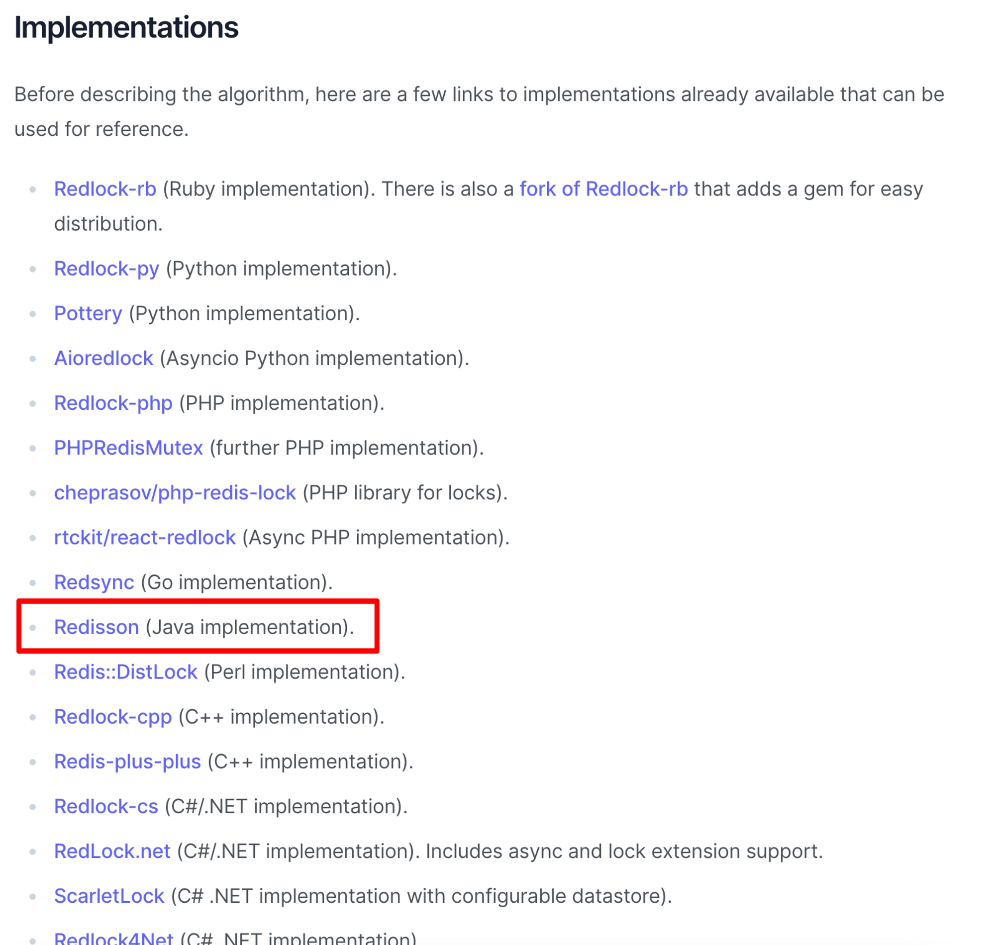
Task: Open the Redlock-cs link
Action: (106, 807)
